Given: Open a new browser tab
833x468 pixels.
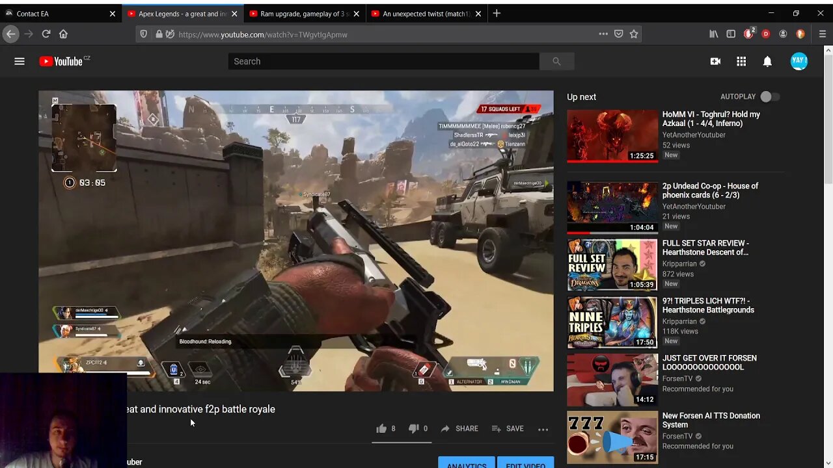Looking at the screenshot, I should [497, 13].
